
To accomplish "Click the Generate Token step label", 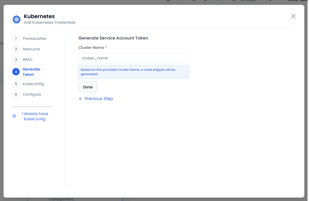I will tap(31, 72).
